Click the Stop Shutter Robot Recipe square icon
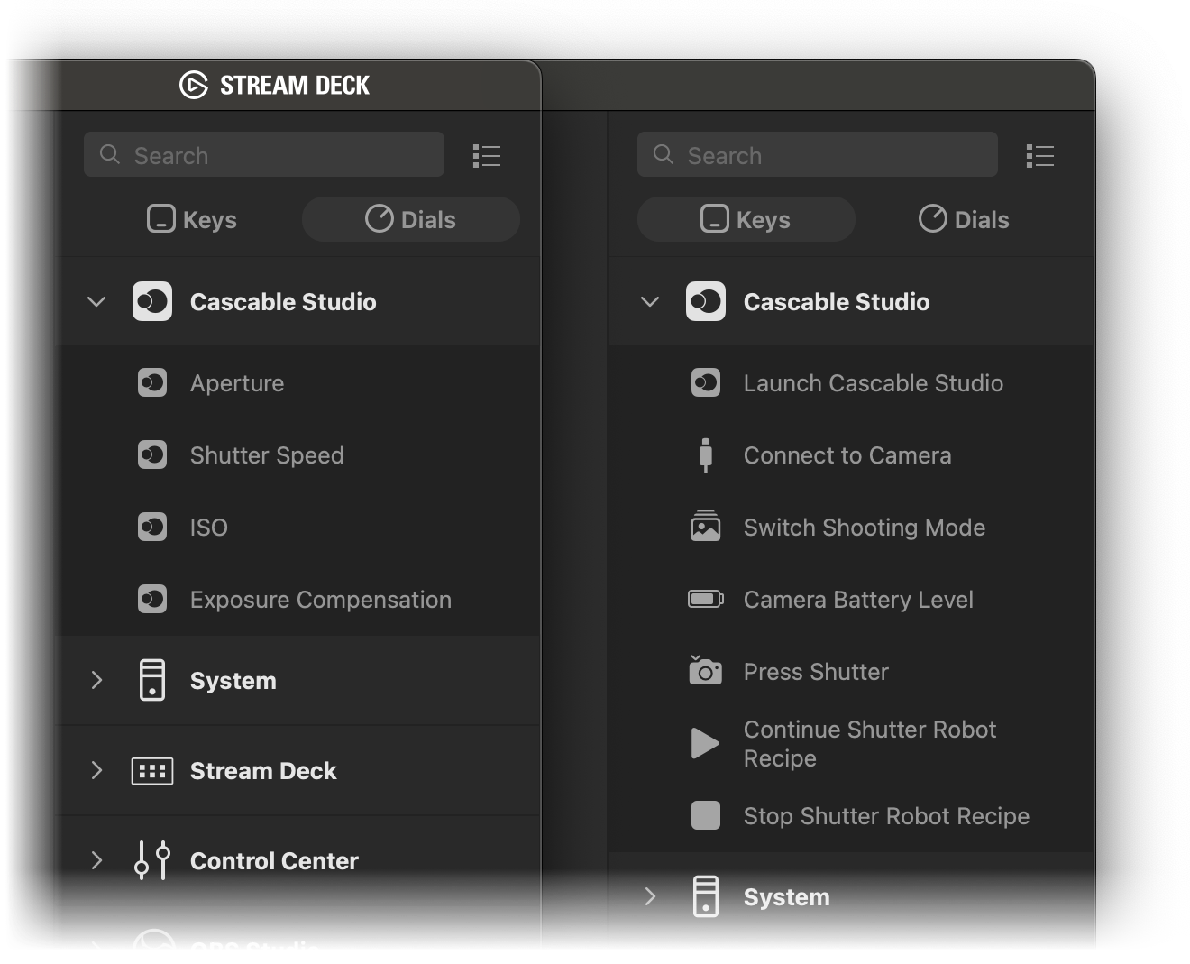 click(705, 816)
